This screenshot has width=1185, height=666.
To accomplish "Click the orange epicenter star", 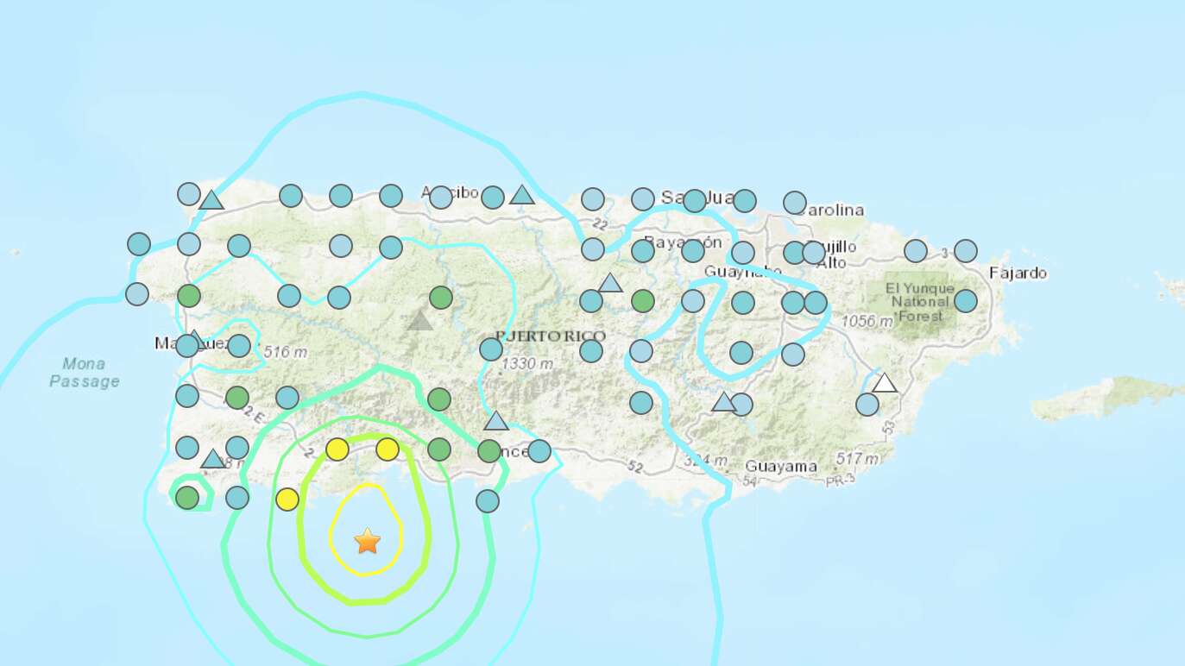I will [x=368, y=541].
